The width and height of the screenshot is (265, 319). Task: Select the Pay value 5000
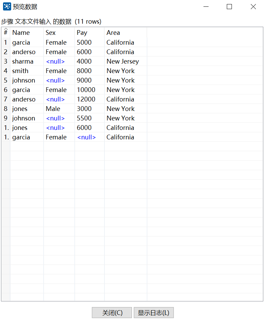tap(90, 42)
